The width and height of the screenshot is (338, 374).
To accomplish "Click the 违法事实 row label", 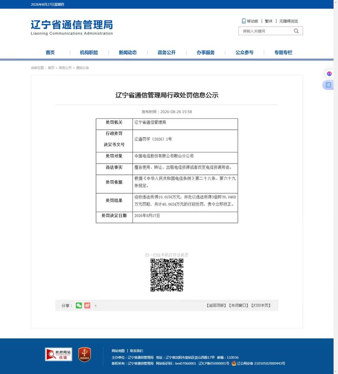I will tap(114, 167).
